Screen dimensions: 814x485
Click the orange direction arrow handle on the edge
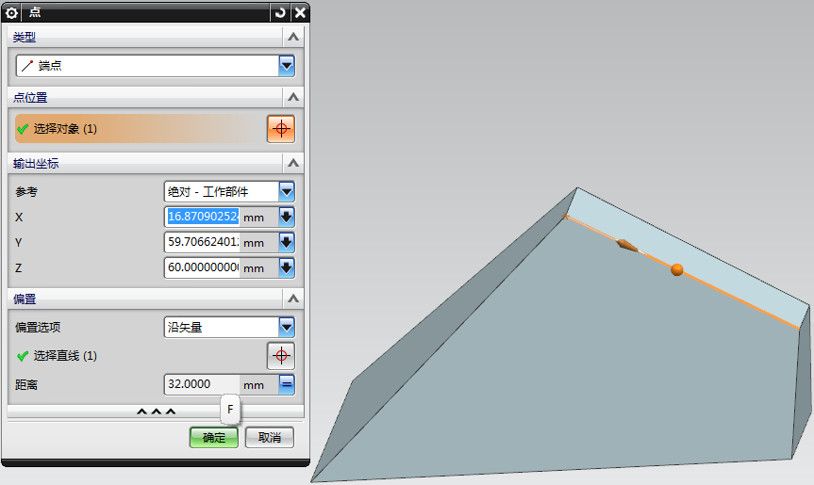pos(626,245)
